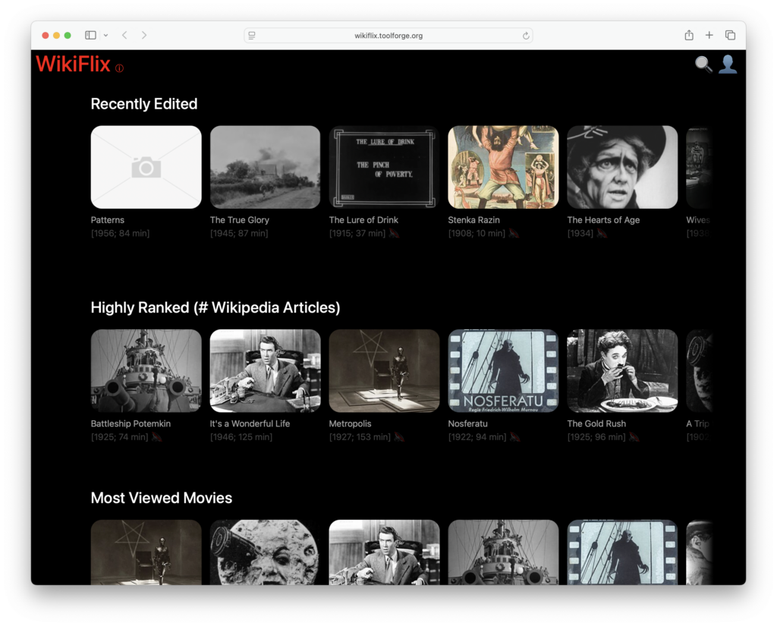Screen dimensions: 777x626
Task: Open The Lure of Drink thumbnail
Action: [x=384, y=167]
